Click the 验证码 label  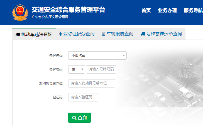(x=57, y=97)
